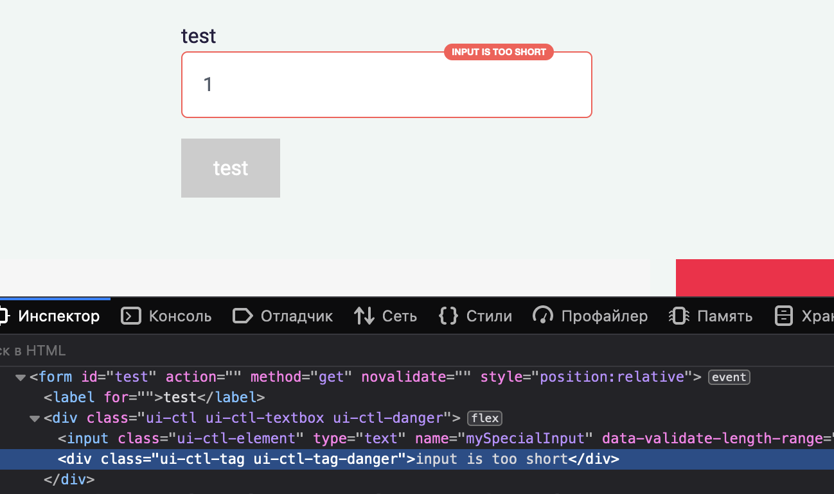Select the input ui-ctl-element row
This screenshot has height=494, width=834.
(417, 439)
